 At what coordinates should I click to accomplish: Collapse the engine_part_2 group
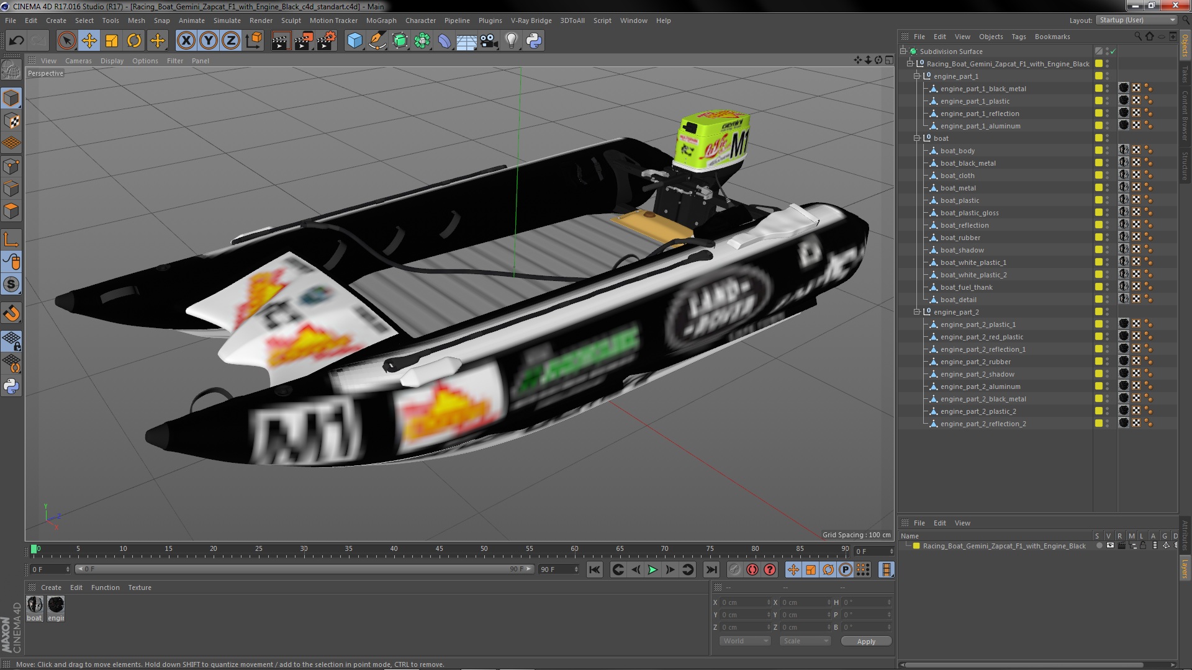click(x=917, y=312)
